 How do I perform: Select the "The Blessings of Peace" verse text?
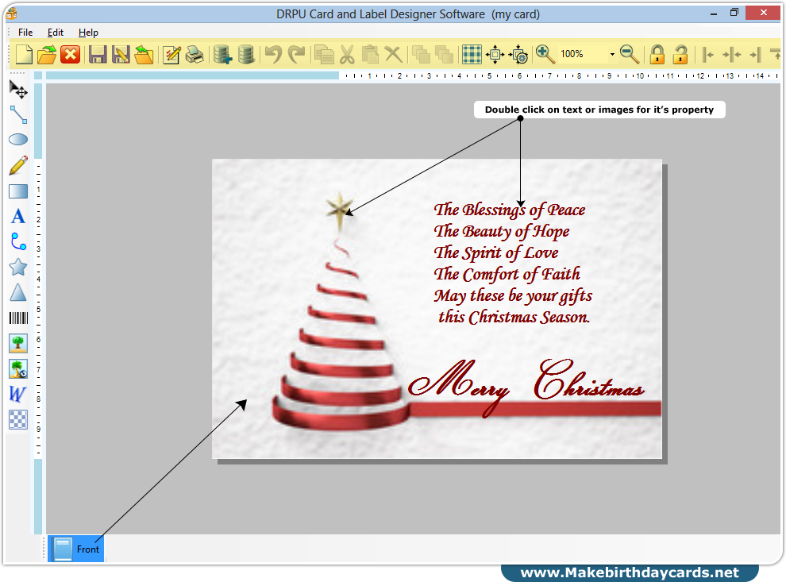pos(509,210)
